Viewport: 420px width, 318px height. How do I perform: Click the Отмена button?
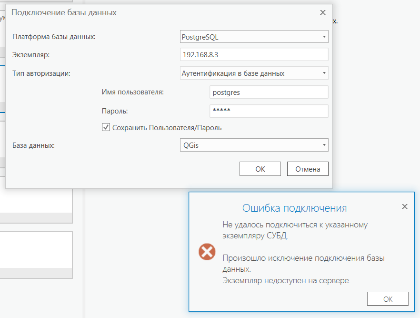[308, 169]
